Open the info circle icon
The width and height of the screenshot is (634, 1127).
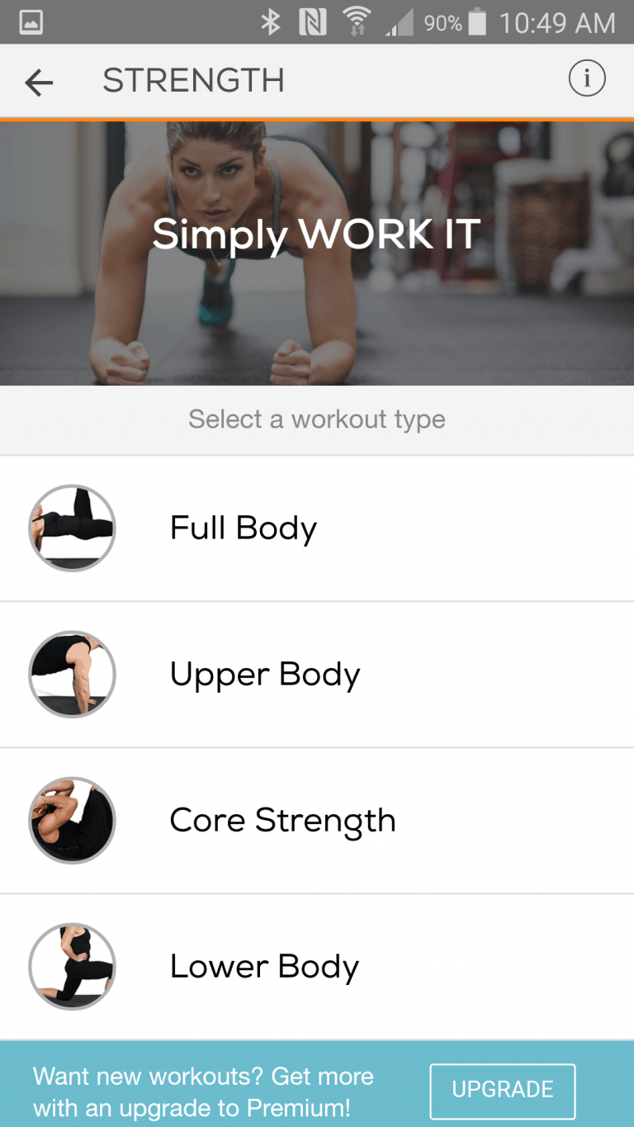point(587,79)
